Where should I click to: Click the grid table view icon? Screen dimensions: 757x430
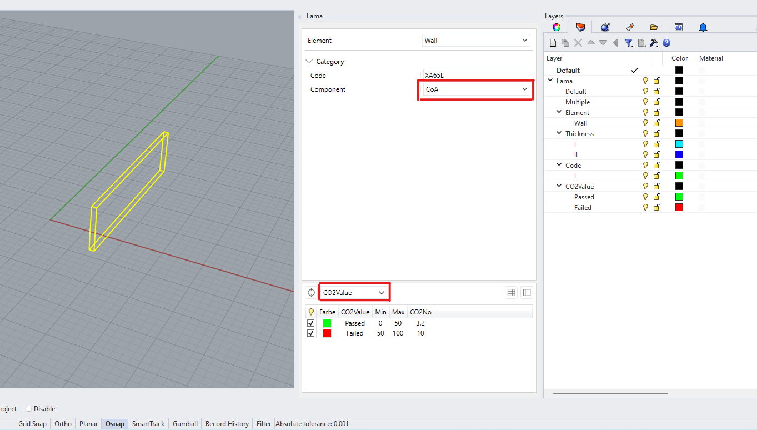[512, 292]
